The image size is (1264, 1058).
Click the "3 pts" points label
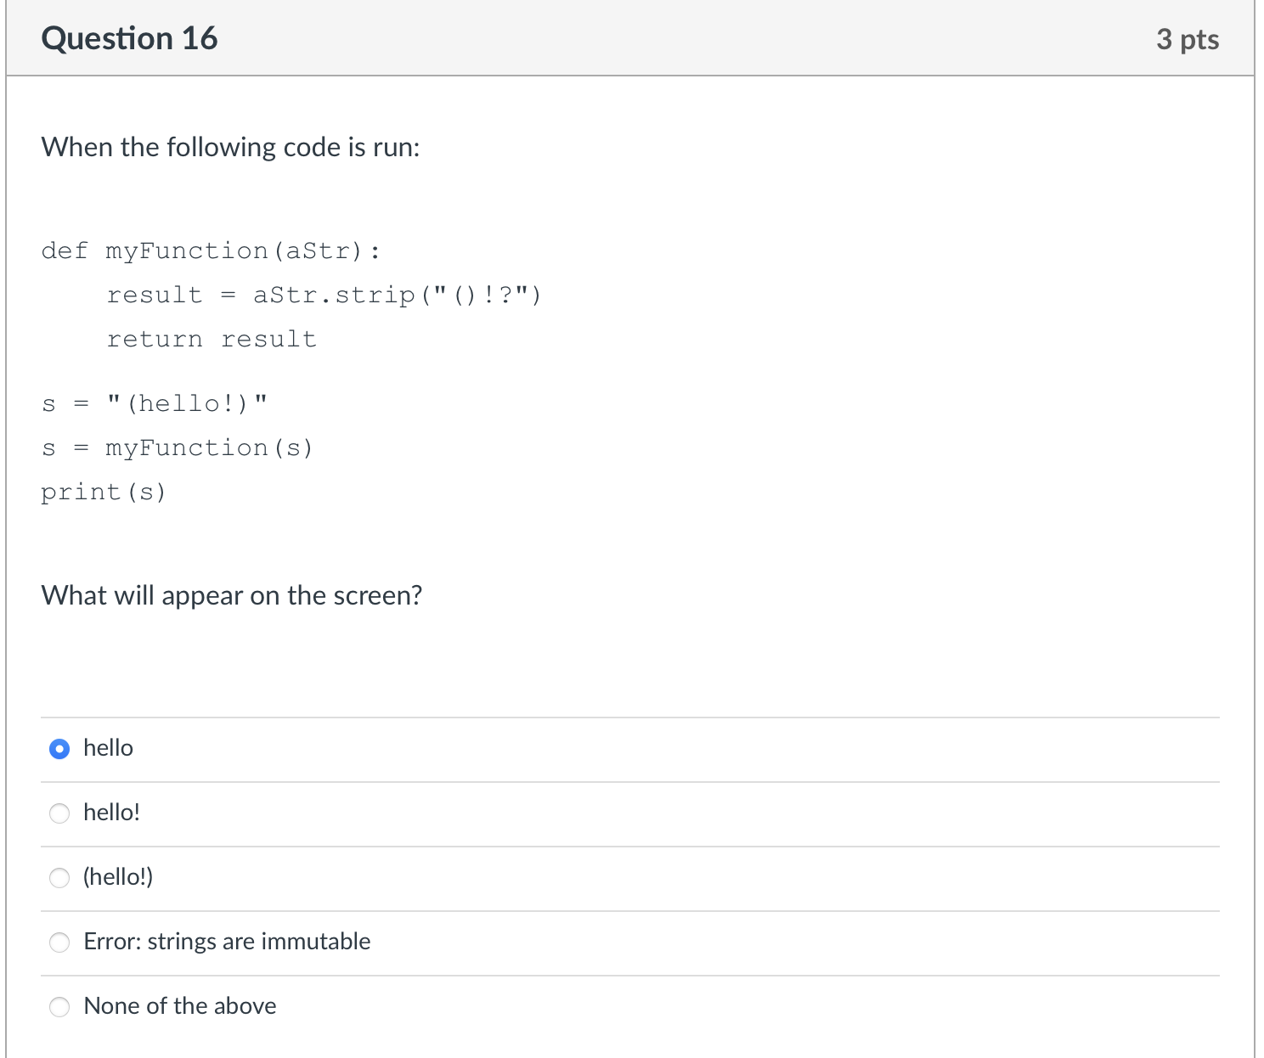pos(1187,40)
